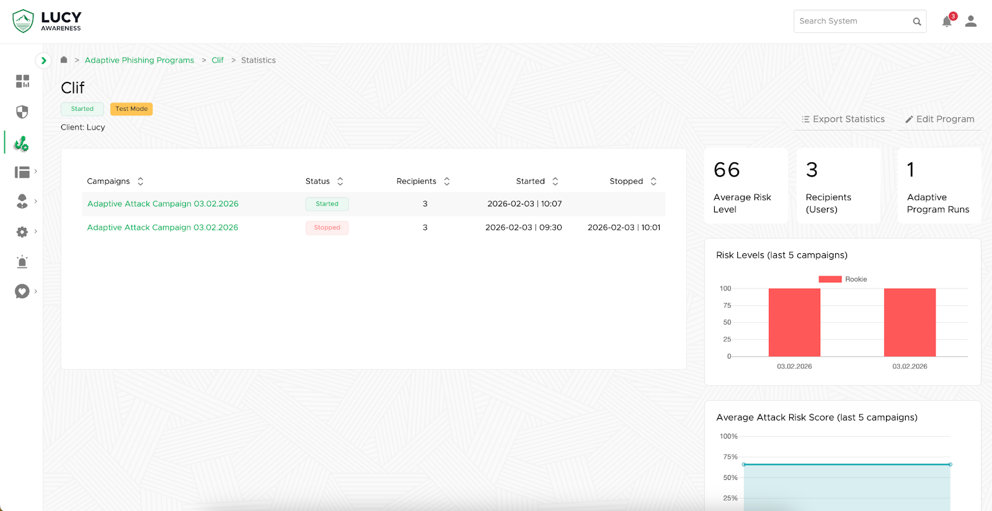Click the settings gear sidebar icon
Viewport: 992px width, 511px height.
point(22,232)
